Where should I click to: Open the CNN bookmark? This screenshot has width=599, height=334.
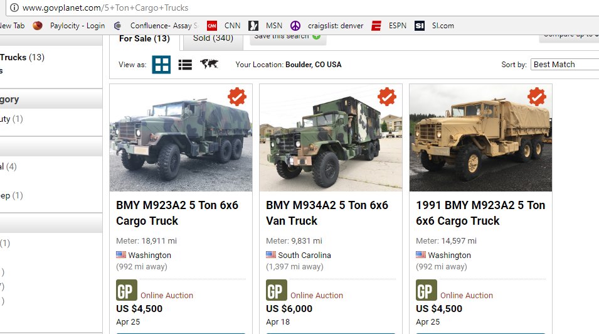tap(223, 26)
